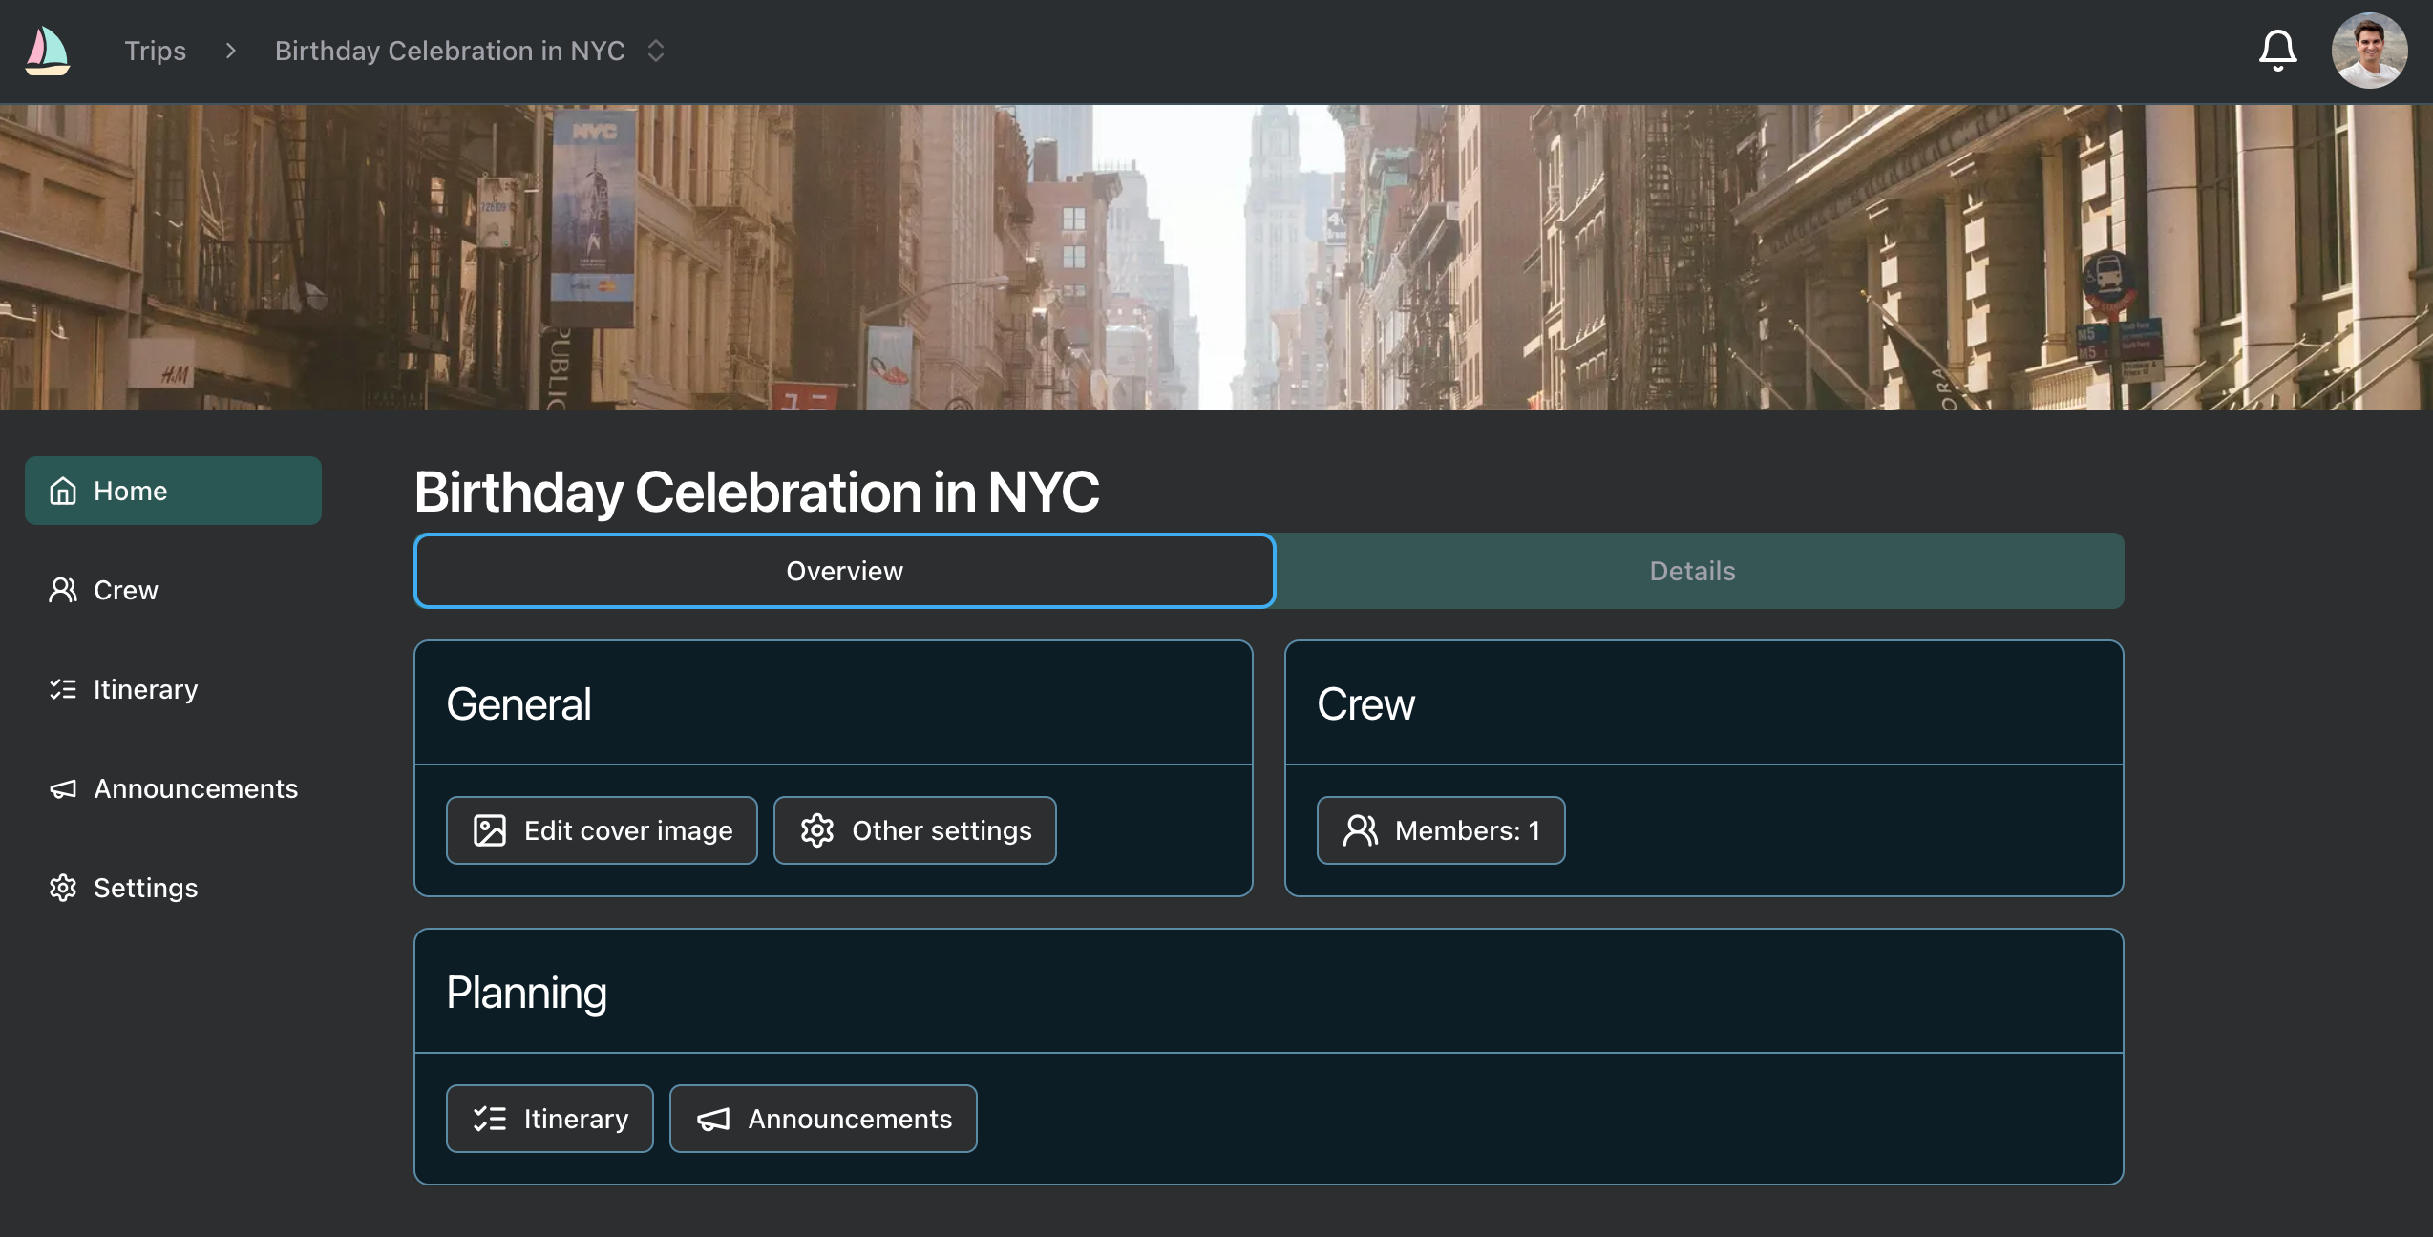2433x1237 pixels.
Task: Click the Itinerary checklist icon in sidebar
Action: (x=63, y=689)
